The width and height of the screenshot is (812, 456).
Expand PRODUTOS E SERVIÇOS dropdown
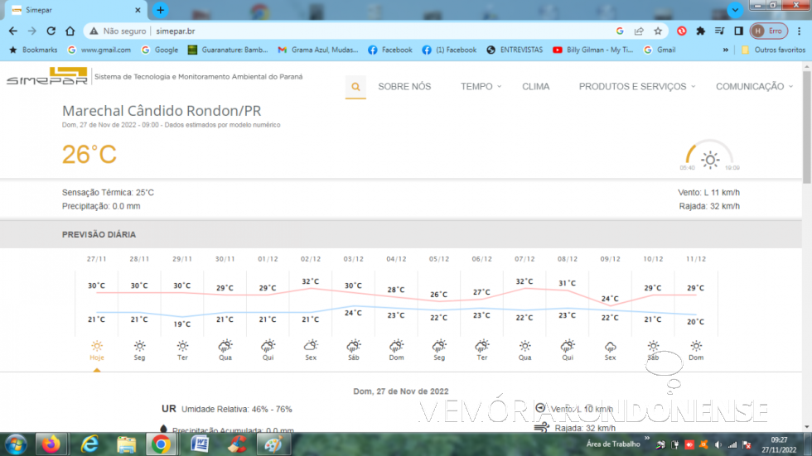[636, 87]
